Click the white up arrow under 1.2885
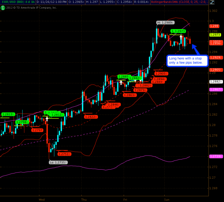This screenshot has height=202, width=224. coord(121,83)
